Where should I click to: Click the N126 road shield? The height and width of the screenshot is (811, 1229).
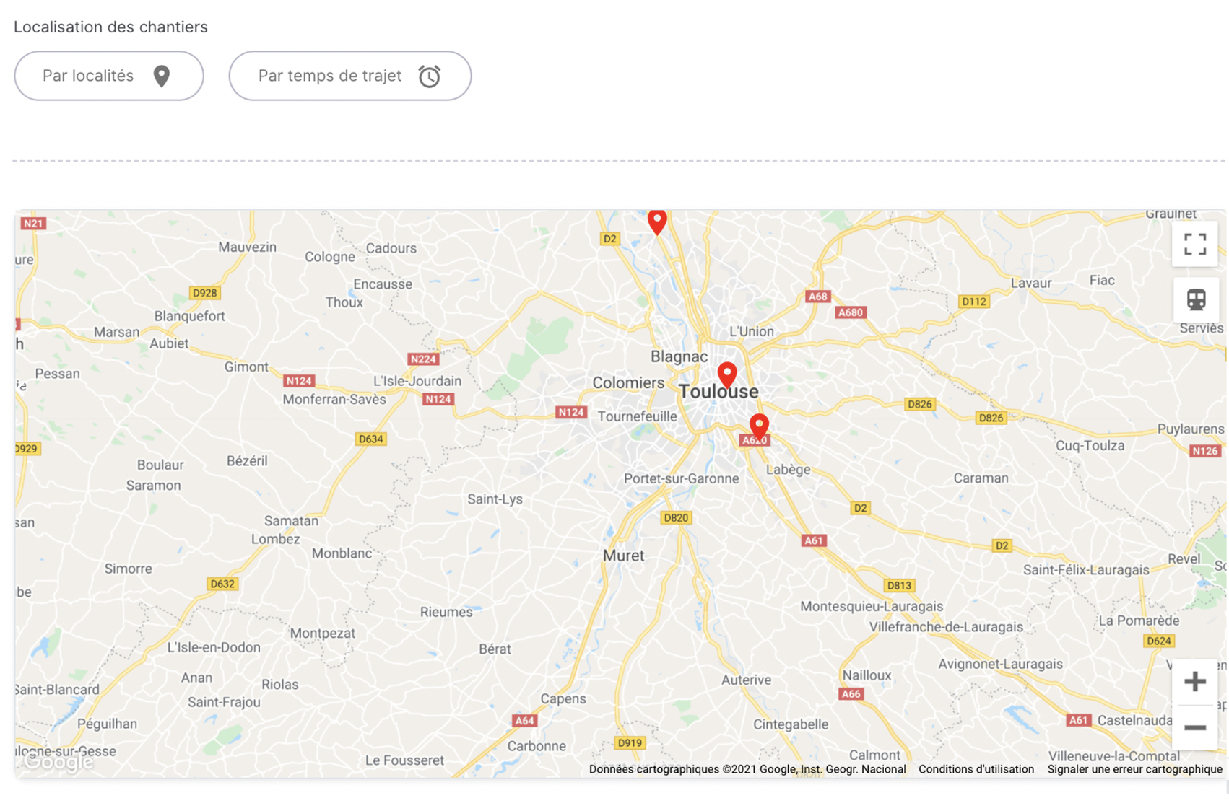point(1204,451)
